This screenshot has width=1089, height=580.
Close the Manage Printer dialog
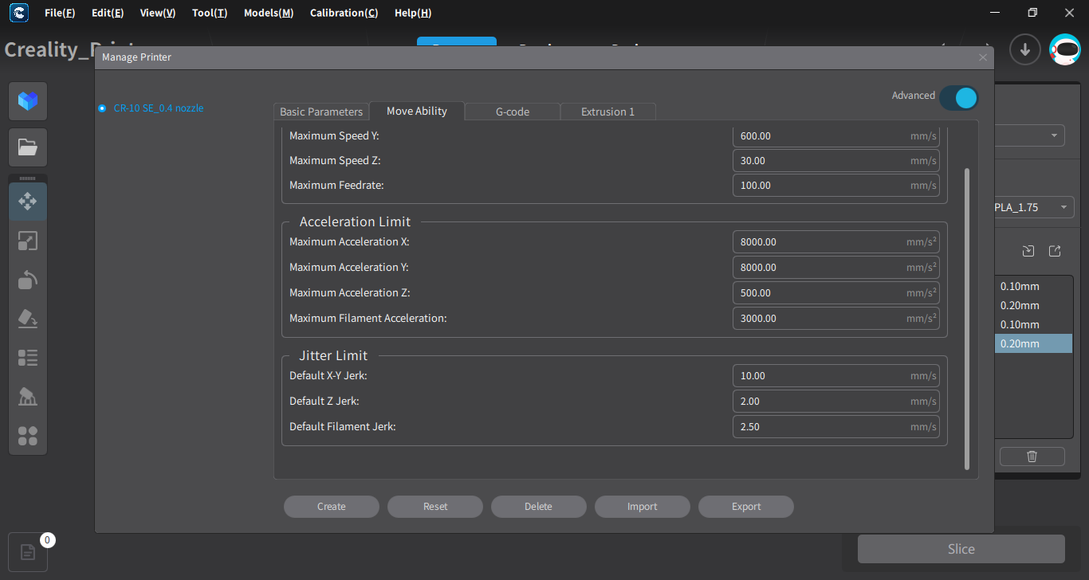983,57
